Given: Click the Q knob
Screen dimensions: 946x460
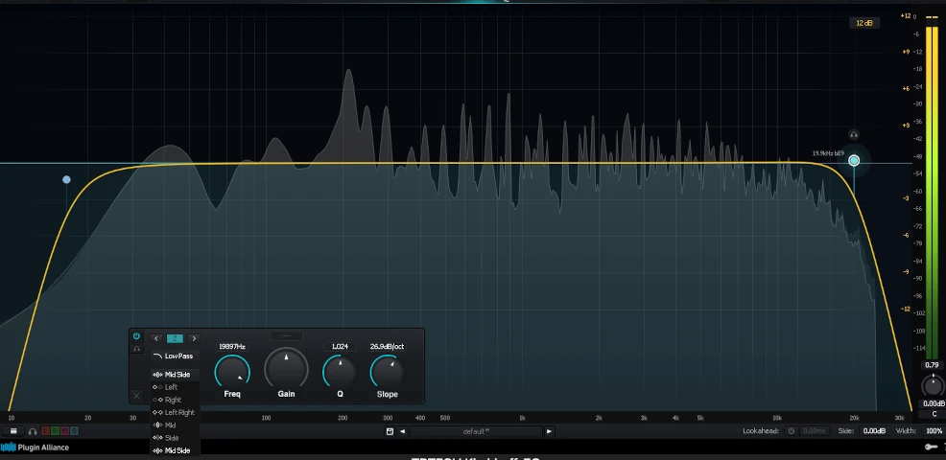Looking at the screenshot, I should [341, 372].
